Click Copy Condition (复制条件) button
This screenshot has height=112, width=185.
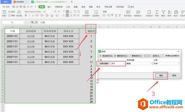coord(136,56)
